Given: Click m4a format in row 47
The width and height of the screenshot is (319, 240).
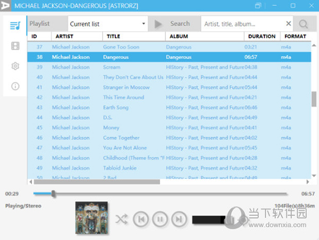Looking at the screenshot, I should pyautogui.click(x=286, y=148).
